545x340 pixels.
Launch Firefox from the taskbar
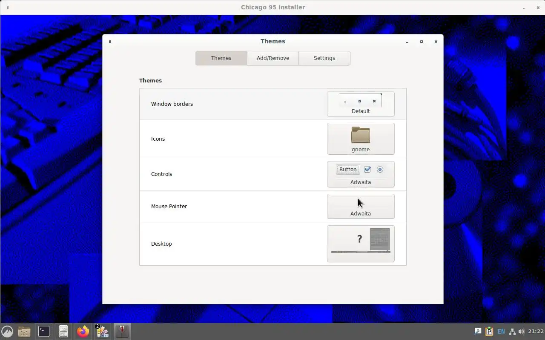click(83, 331)
